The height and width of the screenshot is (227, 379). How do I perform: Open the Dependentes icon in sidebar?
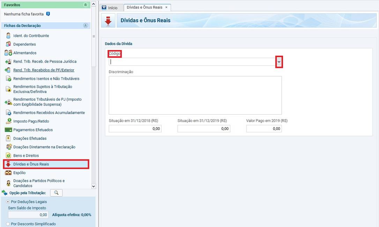(8, 44)
